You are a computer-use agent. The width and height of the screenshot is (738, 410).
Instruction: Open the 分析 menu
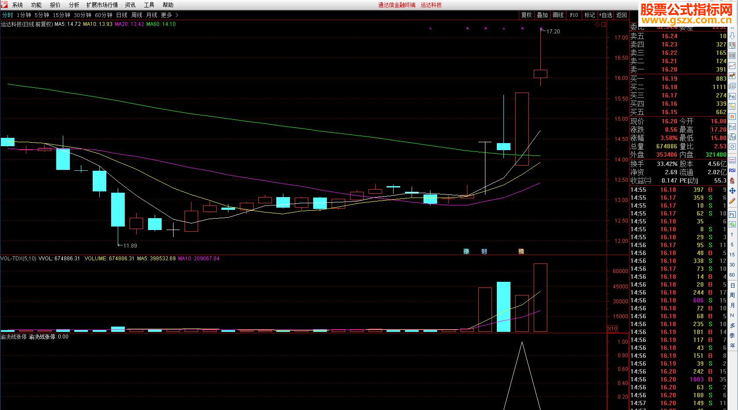74,5
